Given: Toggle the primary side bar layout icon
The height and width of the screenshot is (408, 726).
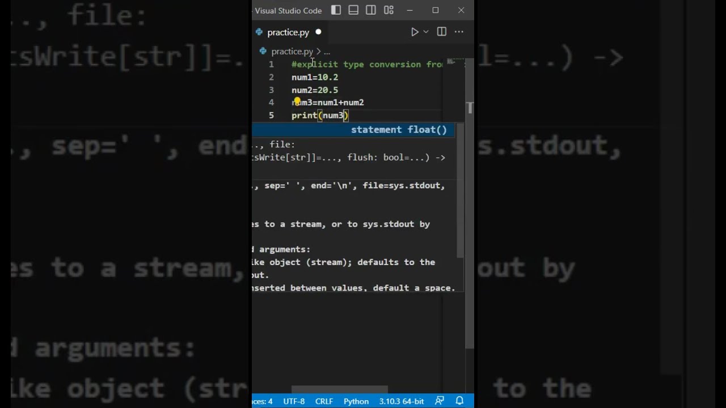Looking at the screenshot, I should coord(336,10).
